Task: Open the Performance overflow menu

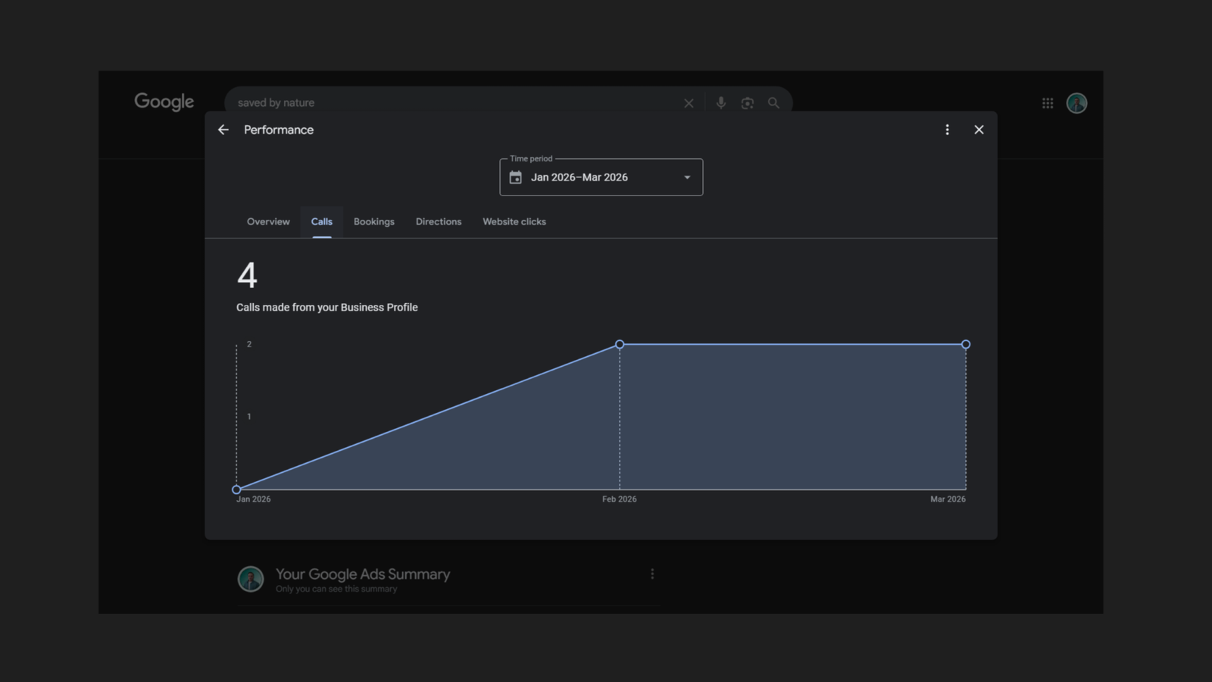Action: [x=947, y=130]
